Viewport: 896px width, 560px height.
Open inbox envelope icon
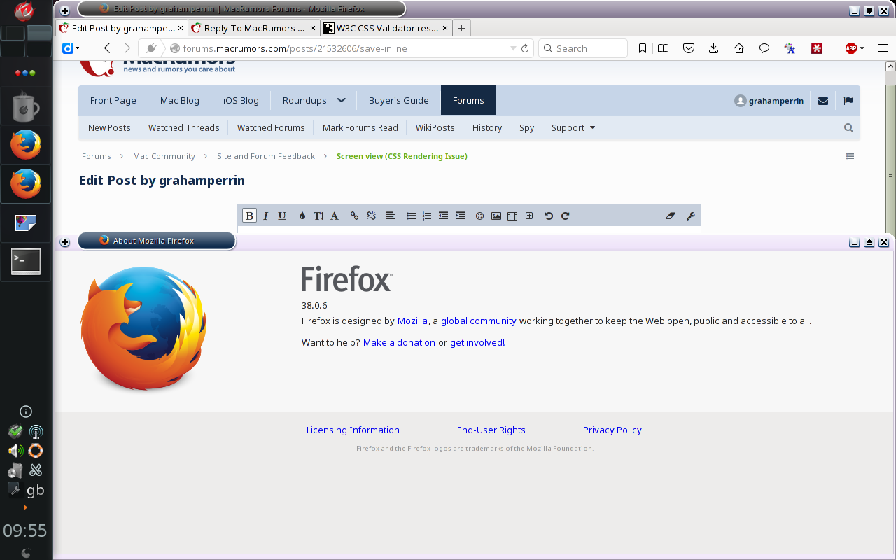823,101
